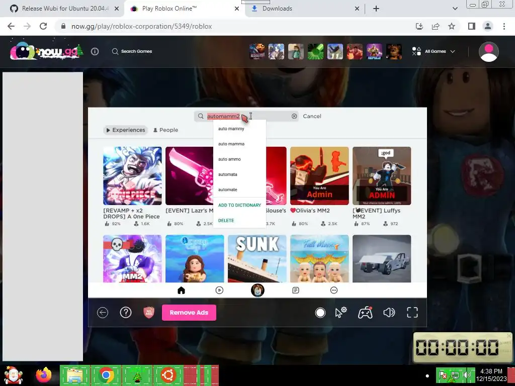Install app icon in address bar
515x386 pixels.
419,26
